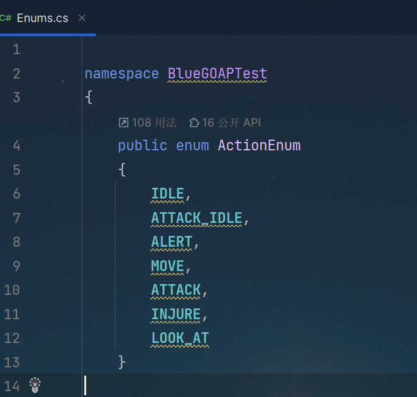Click the ALERT enum member
This screenshot has height=397, width=417.
coord(172,242)
